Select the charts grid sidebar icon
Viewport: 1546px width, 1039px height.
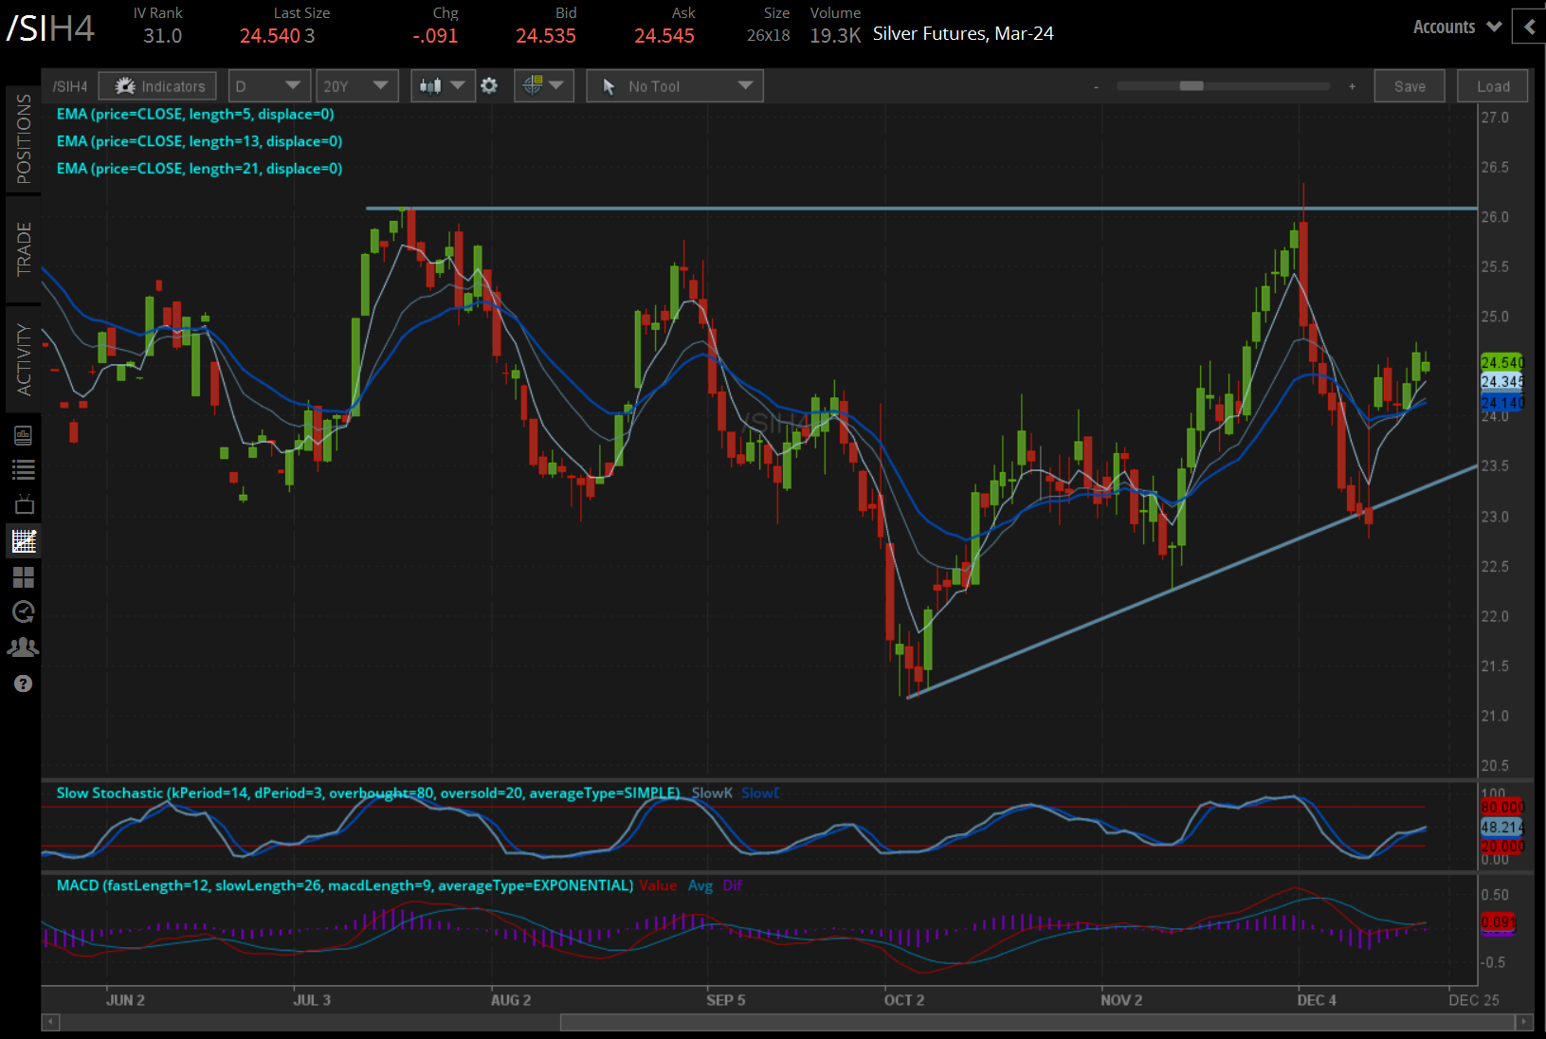pos(24,541)
